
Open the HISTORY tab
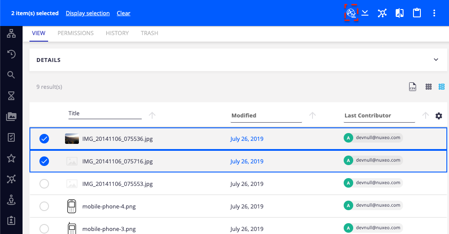(x=117, y=33)
